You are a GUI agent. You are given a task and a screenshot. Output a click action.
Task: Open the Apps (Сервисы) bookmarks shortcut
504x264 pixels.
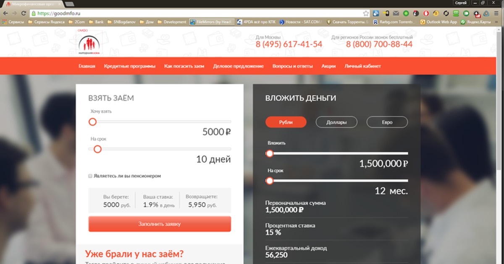(x=13, y=22)
